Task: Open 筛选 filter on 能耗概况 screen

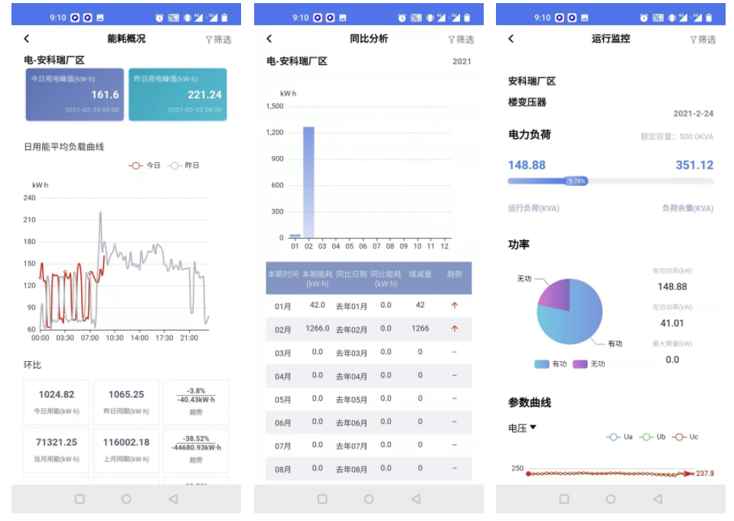Action: pyautogui.click(x=219, y=40)
